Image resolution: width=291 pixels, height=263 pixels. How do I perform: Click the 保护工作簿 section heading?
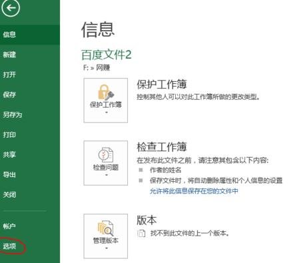(x=162, y=84)
